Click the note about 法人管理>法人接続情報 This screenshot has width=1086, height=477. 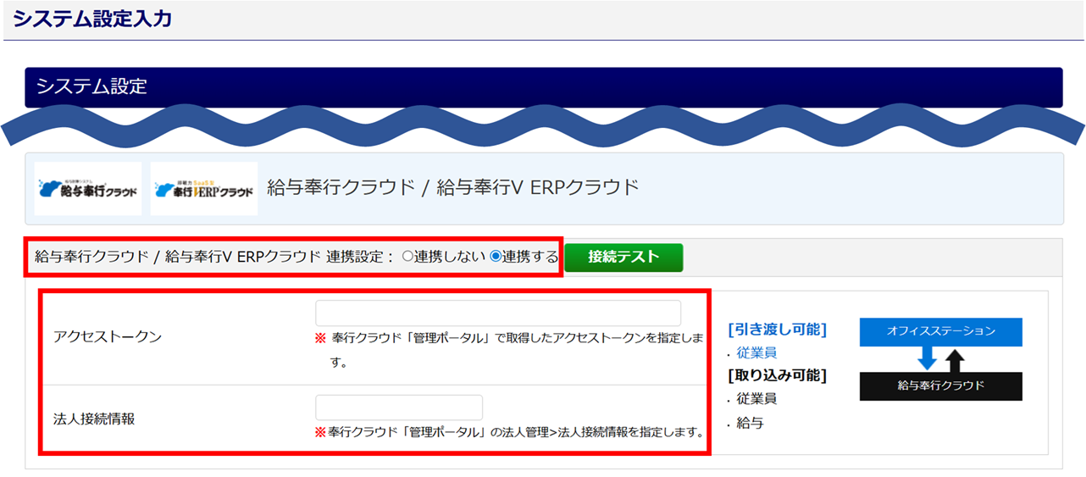click(x=511, y=432)
